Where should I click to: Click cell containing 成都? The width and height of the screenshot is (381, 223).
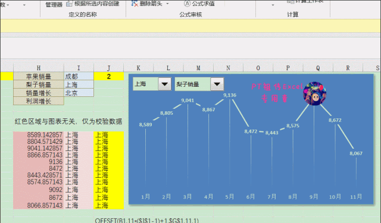pyautogui.click(x=79, y=76)
